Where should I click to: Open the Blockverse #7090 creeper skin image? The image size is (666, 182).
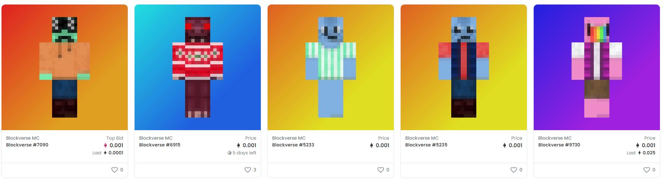[x=65, y=67]
